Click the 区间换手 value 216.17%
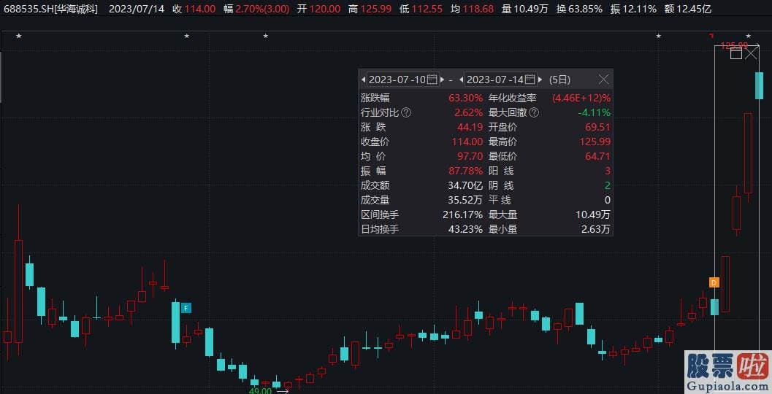 (x=463, y=215)
